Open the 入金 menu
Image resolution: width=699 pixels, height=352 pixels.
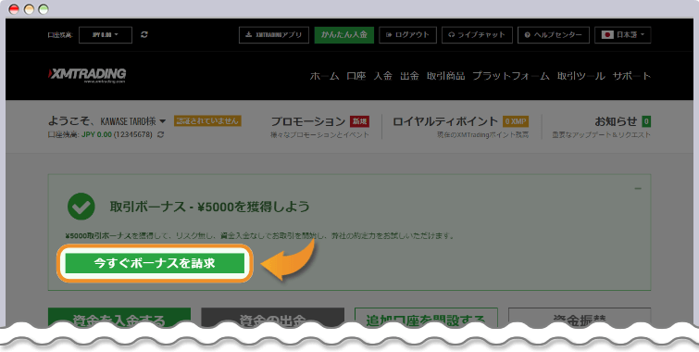click(x=383, y=76)
